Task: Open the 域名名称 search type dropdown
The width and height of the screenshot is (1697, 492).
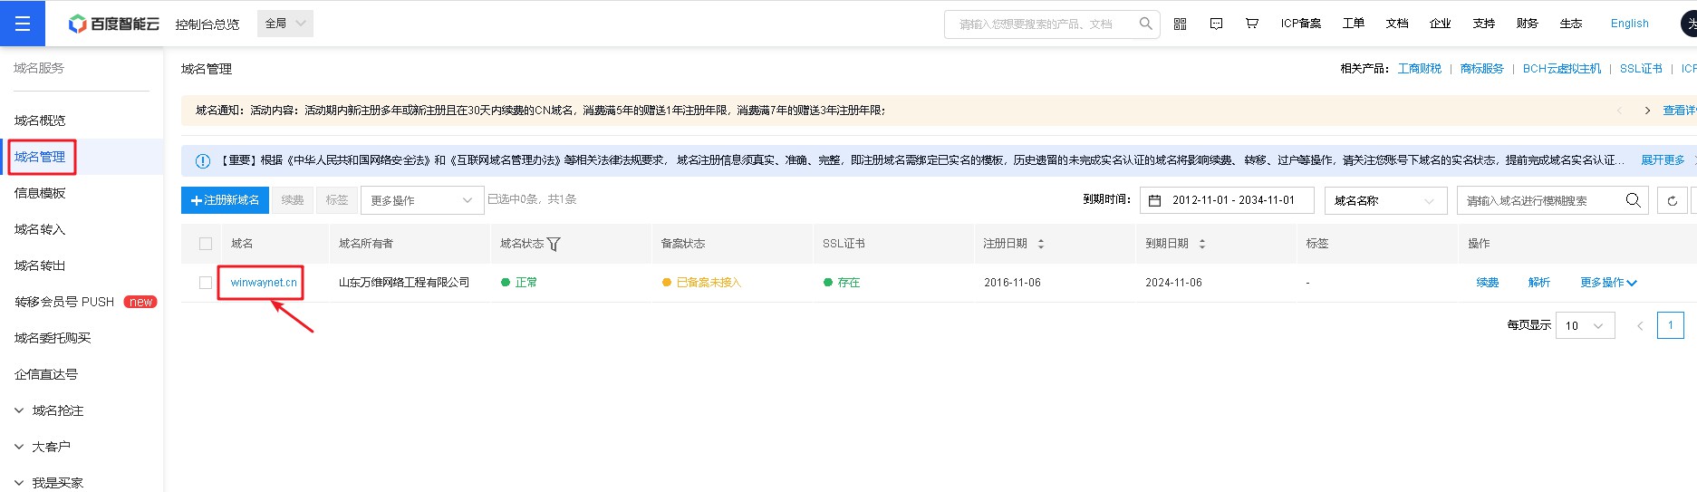Action: pyautogui.click(x=1385, y=200)
